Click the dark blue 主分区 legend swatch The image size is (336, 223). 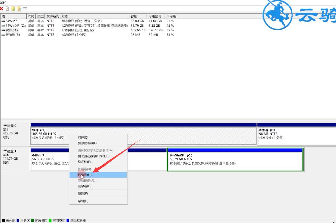click(x=18, y=221)
